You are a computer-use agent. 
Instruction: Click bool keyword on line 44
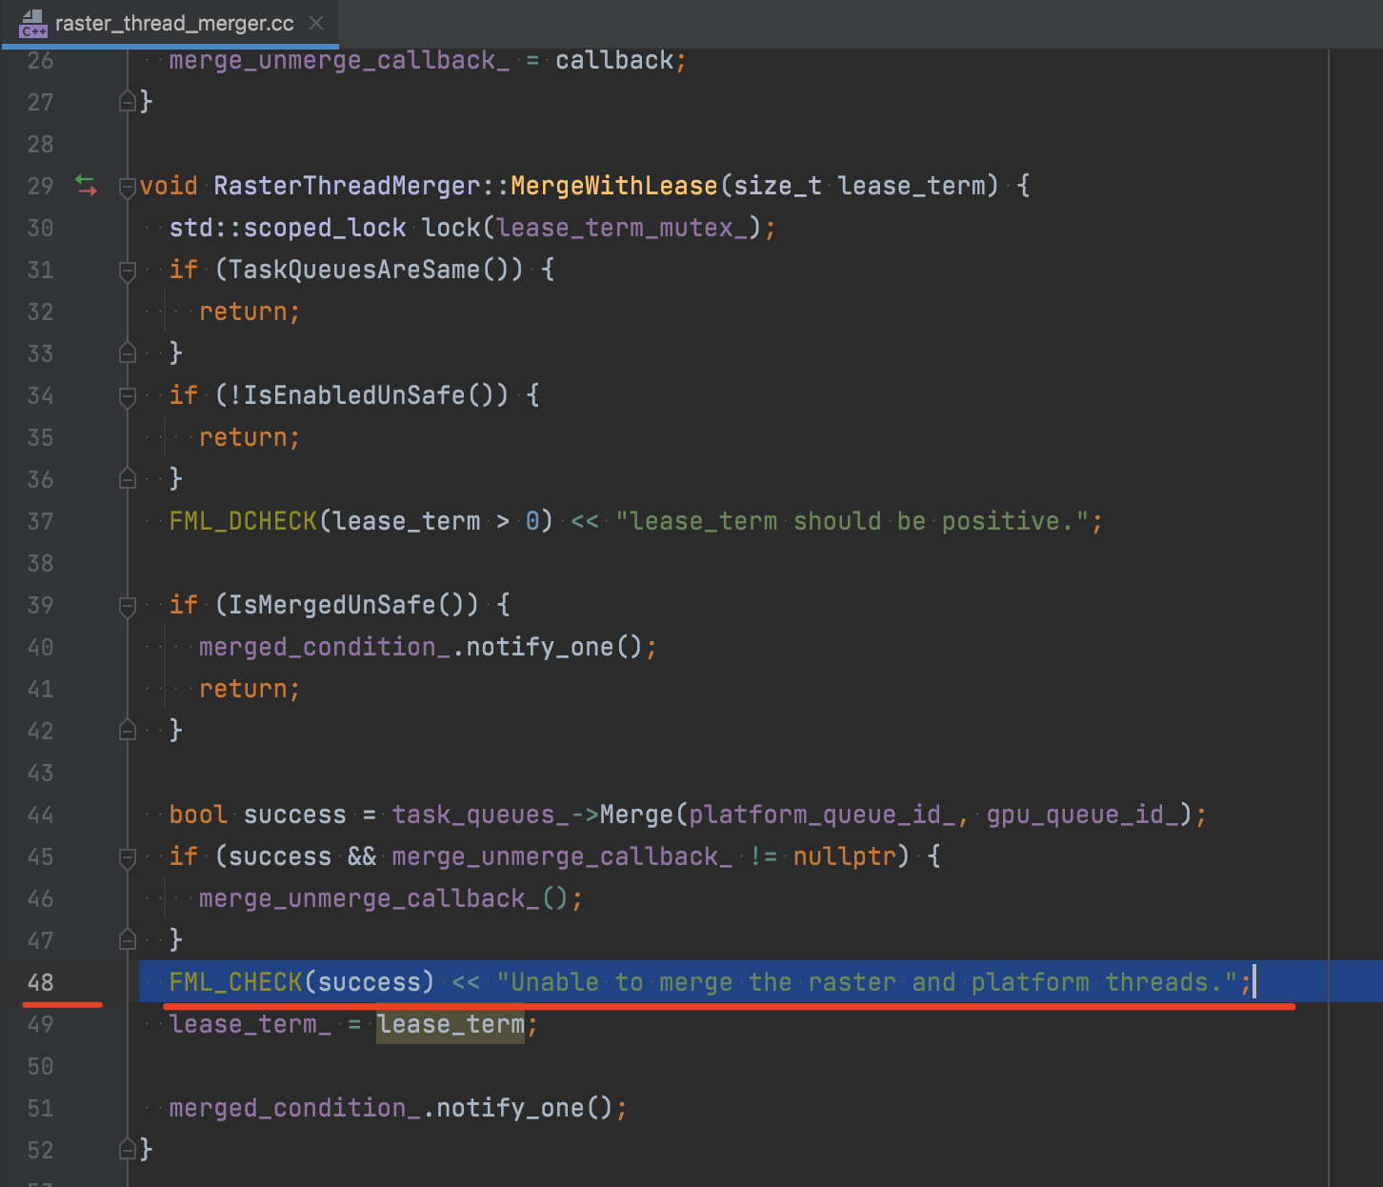(198, 815)
